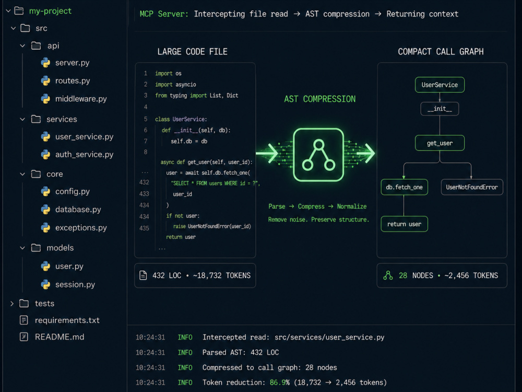Open exceptions.py under core
522x392 pixels.
click(81, 228)
